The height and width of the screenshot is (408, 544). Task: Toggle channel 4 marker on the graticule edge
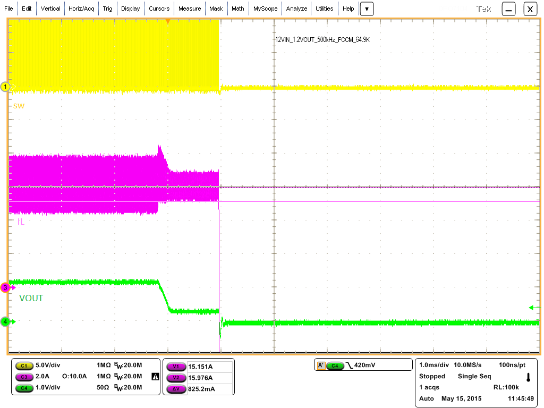coord(5,321)
